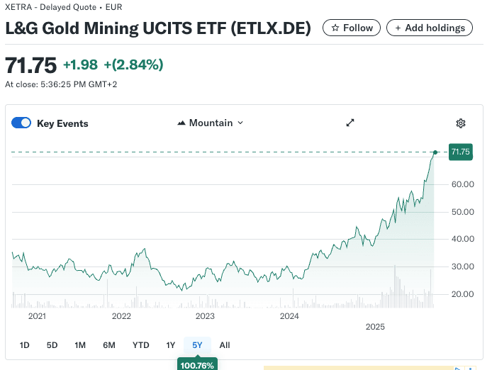492x370 pixels.
Task: Toggle the Key Events switch off
Action: coord(21,123)
